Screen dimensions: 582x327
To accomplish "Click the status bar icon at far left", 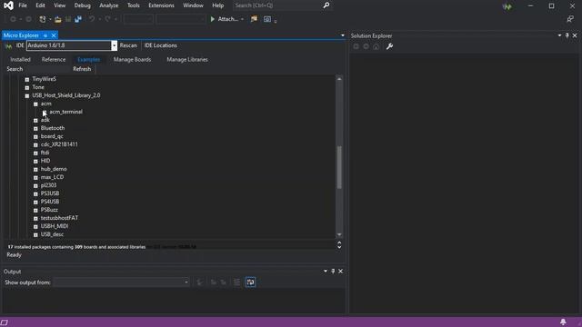I will point(4,322).
